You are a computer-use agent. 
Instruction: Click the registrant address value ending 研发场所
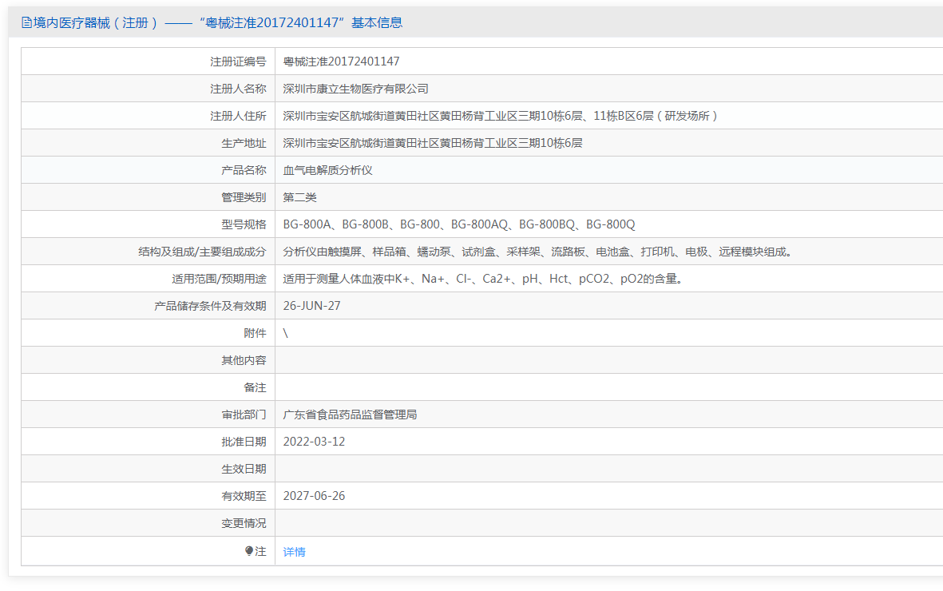501,116
